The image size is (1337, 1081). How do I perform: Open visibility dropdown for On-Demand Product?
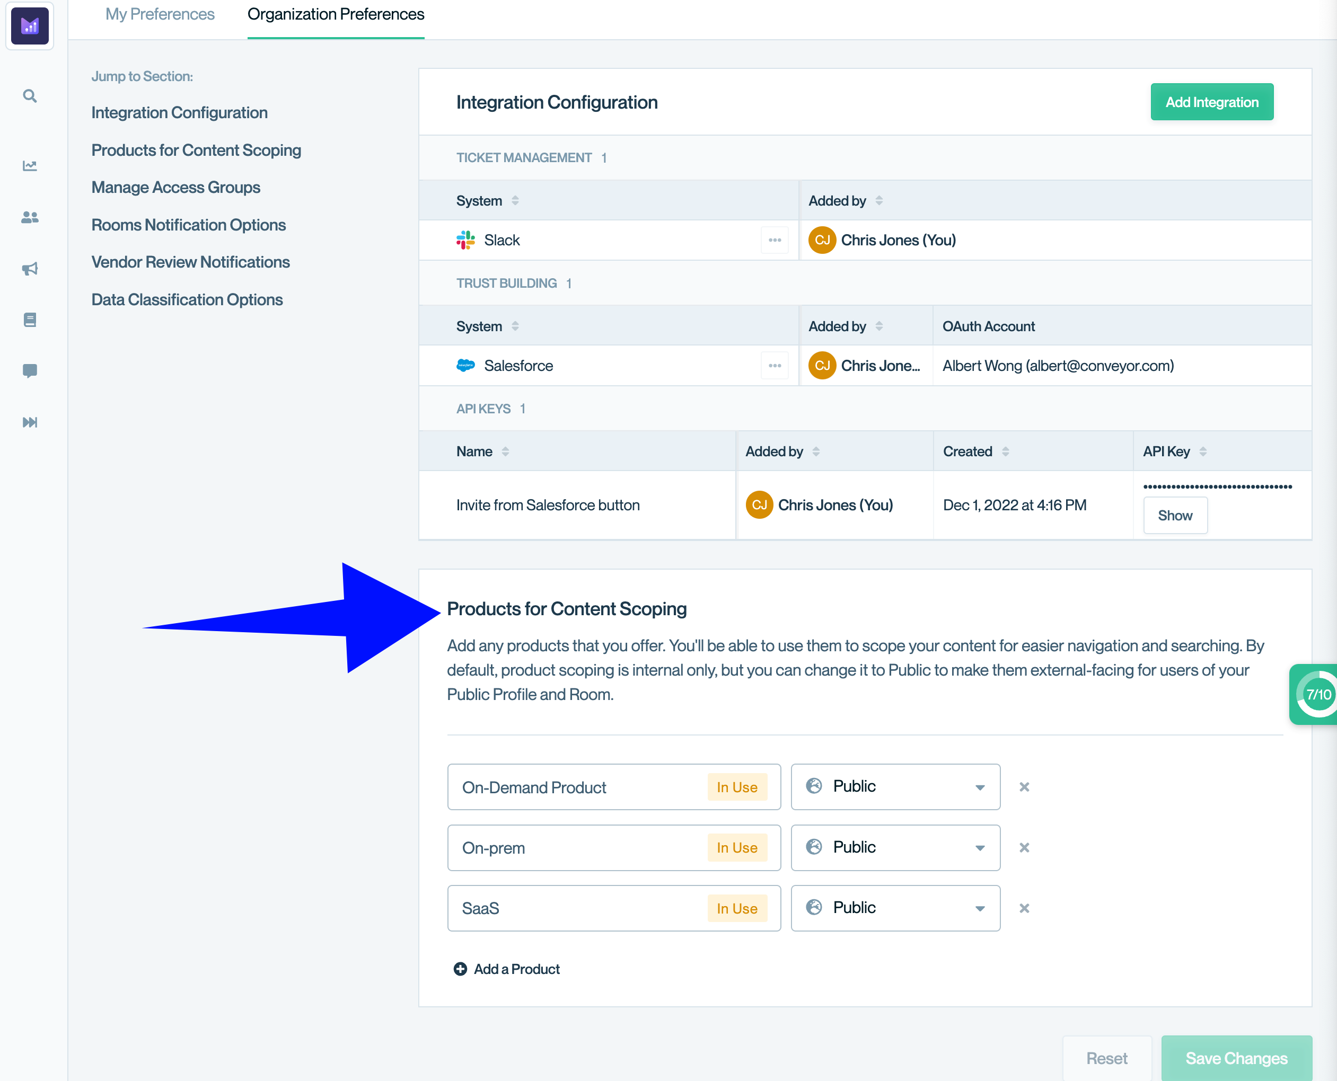895,787
